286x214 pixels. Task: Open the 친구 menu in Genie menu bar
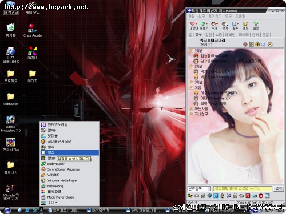pos(201,16)
